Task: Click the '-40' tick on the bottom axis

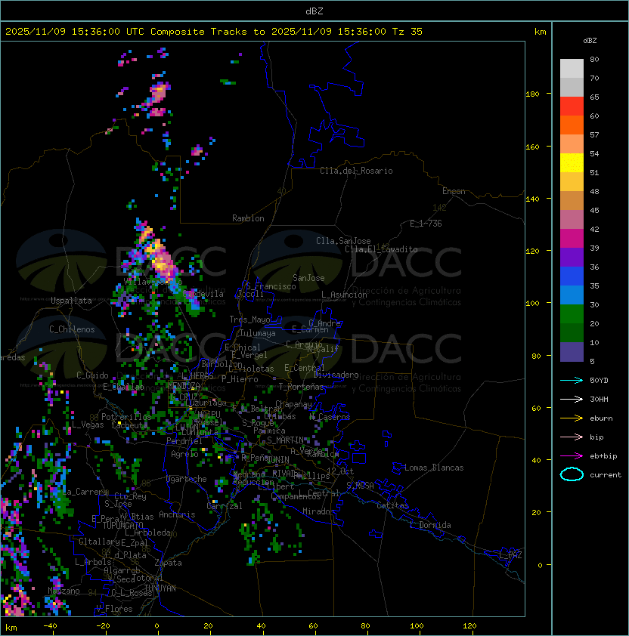Action: point(50,626)
